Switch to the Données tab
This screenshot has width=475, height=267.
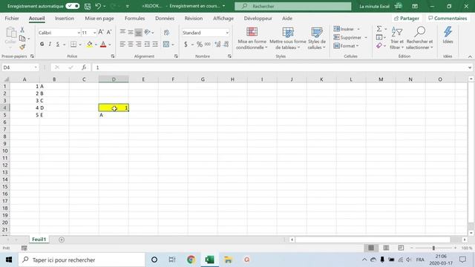pos(165,18)
